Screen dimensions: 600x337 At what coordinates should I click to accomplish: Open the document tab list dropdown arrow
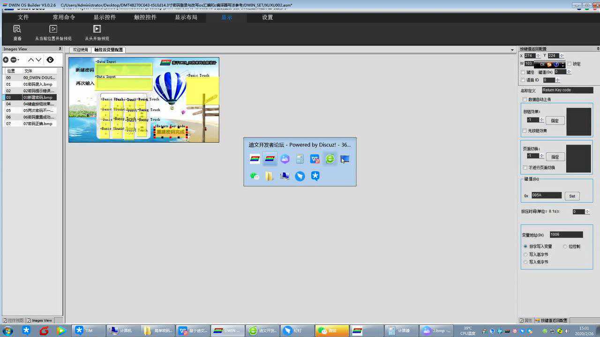click(512, 50)
